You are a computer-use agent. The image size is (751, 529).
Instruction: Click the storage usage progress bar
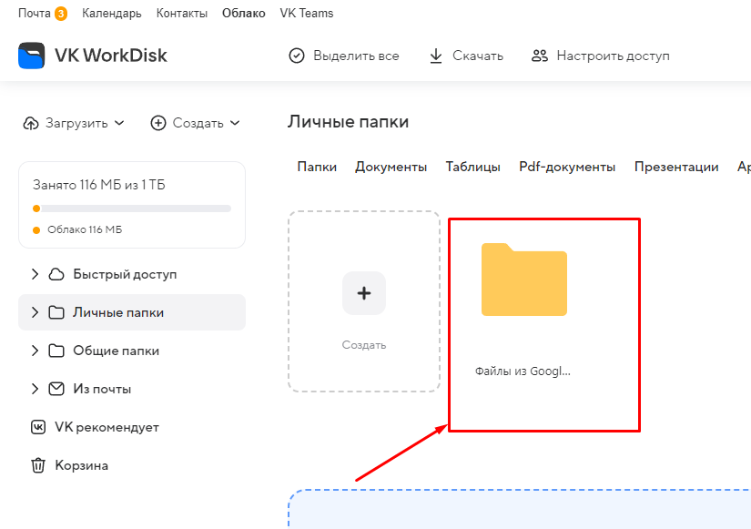(132, 209)
